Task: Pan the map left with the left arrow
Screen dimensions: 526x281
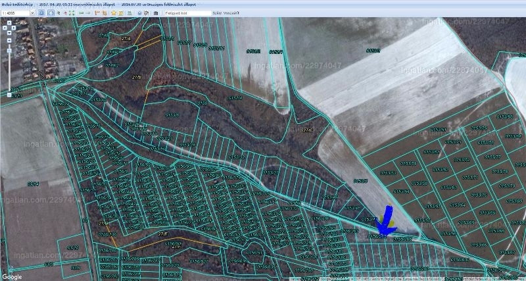Action: 5,28
